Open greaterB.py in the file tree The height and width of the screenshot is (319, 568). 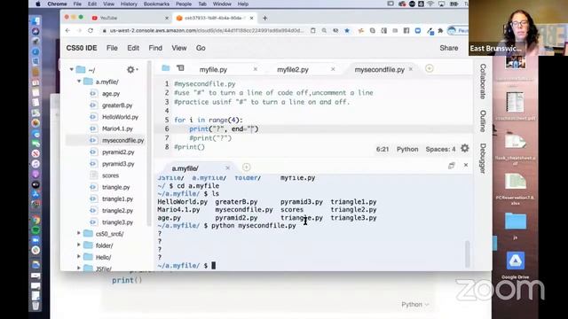[x=117, y=105]
